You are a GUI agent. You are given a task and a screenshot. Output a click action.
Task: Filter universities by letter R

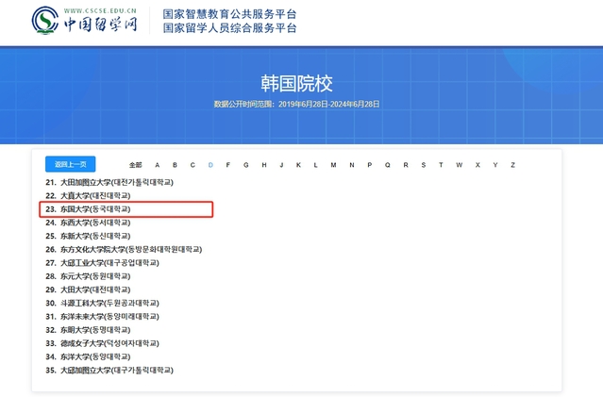click(x=406, y=165)
